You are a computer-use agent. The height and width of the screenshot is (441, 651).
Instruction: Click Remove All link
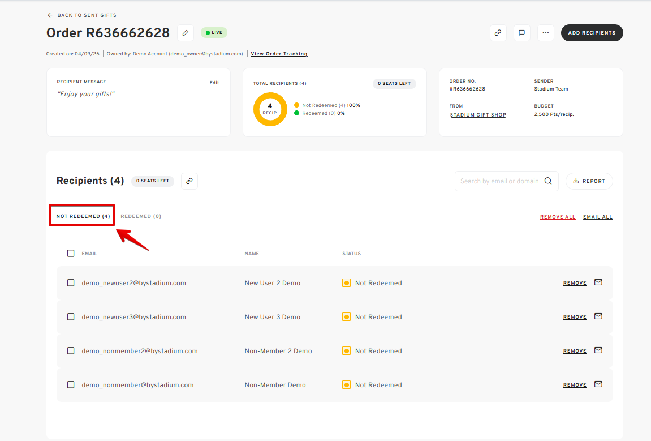tap(558, 217)
